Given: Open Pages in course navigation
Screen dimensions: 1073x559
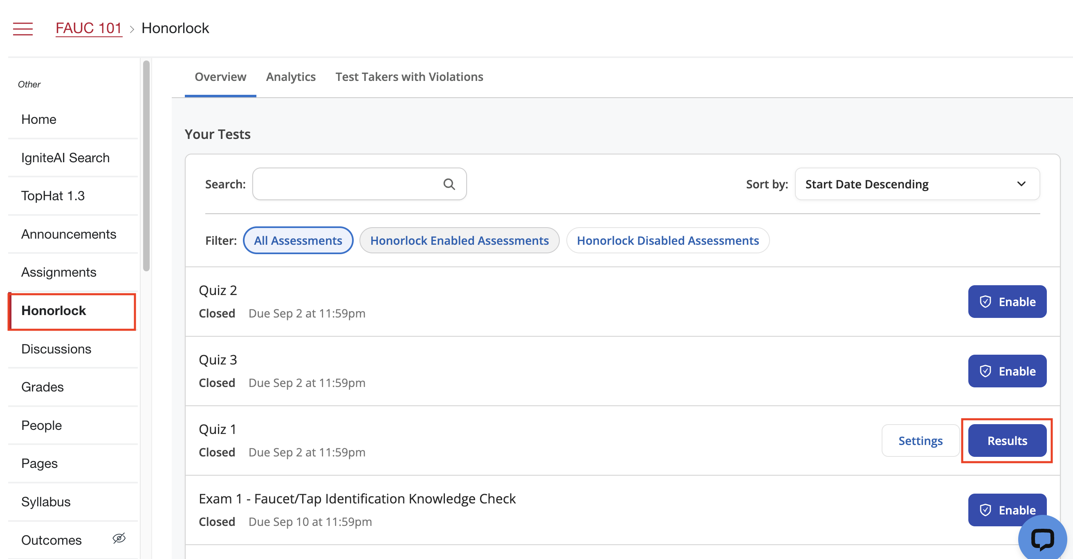Looking at the screenshot, I should point(40,463).
